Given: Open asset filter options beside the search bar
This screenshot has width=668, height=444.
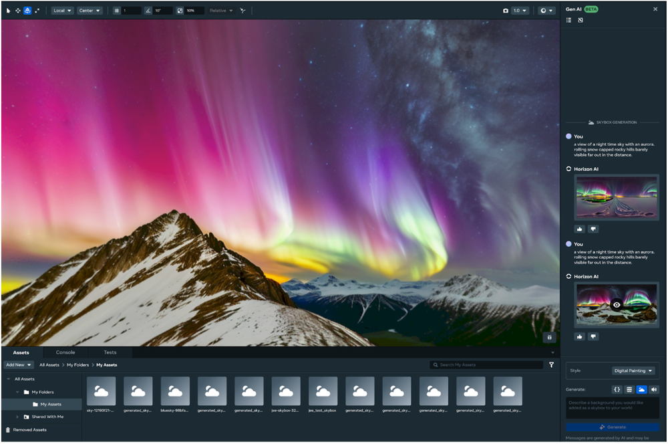Looking at the screenshot, I should coord(552,364).
